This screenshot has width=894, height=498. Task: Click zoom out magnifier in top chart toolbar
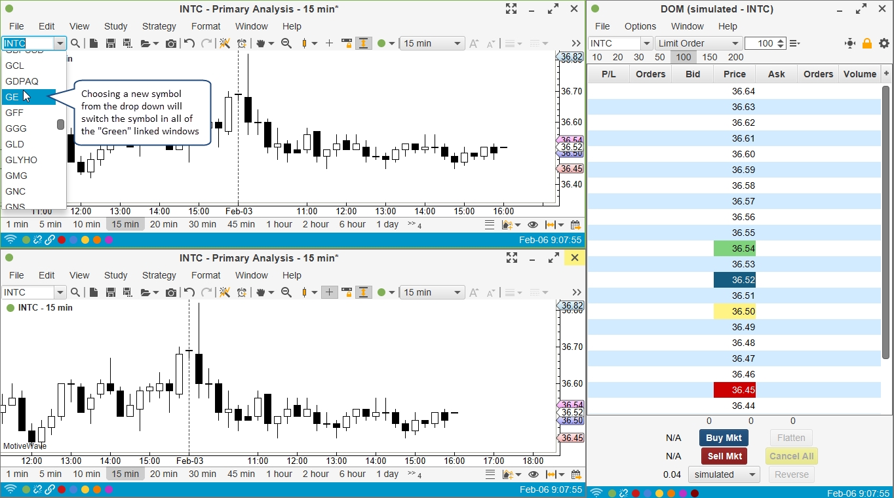click(x=286, y=43)
